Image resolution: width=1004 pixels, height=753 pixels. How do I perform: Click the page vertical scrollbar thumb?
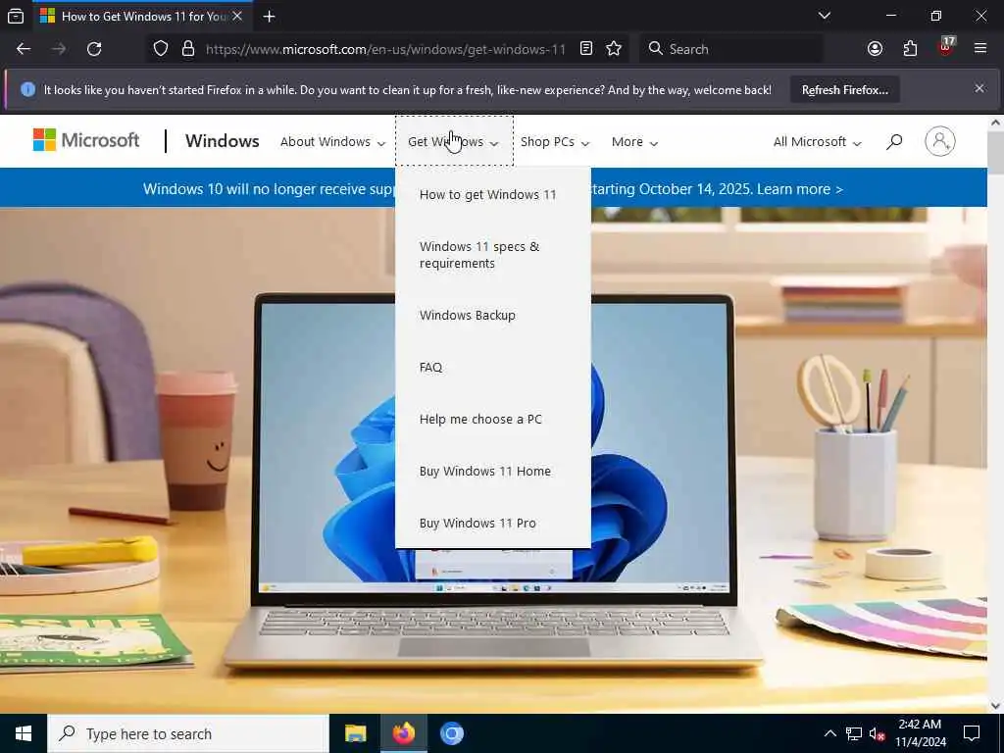pos(996,152)
